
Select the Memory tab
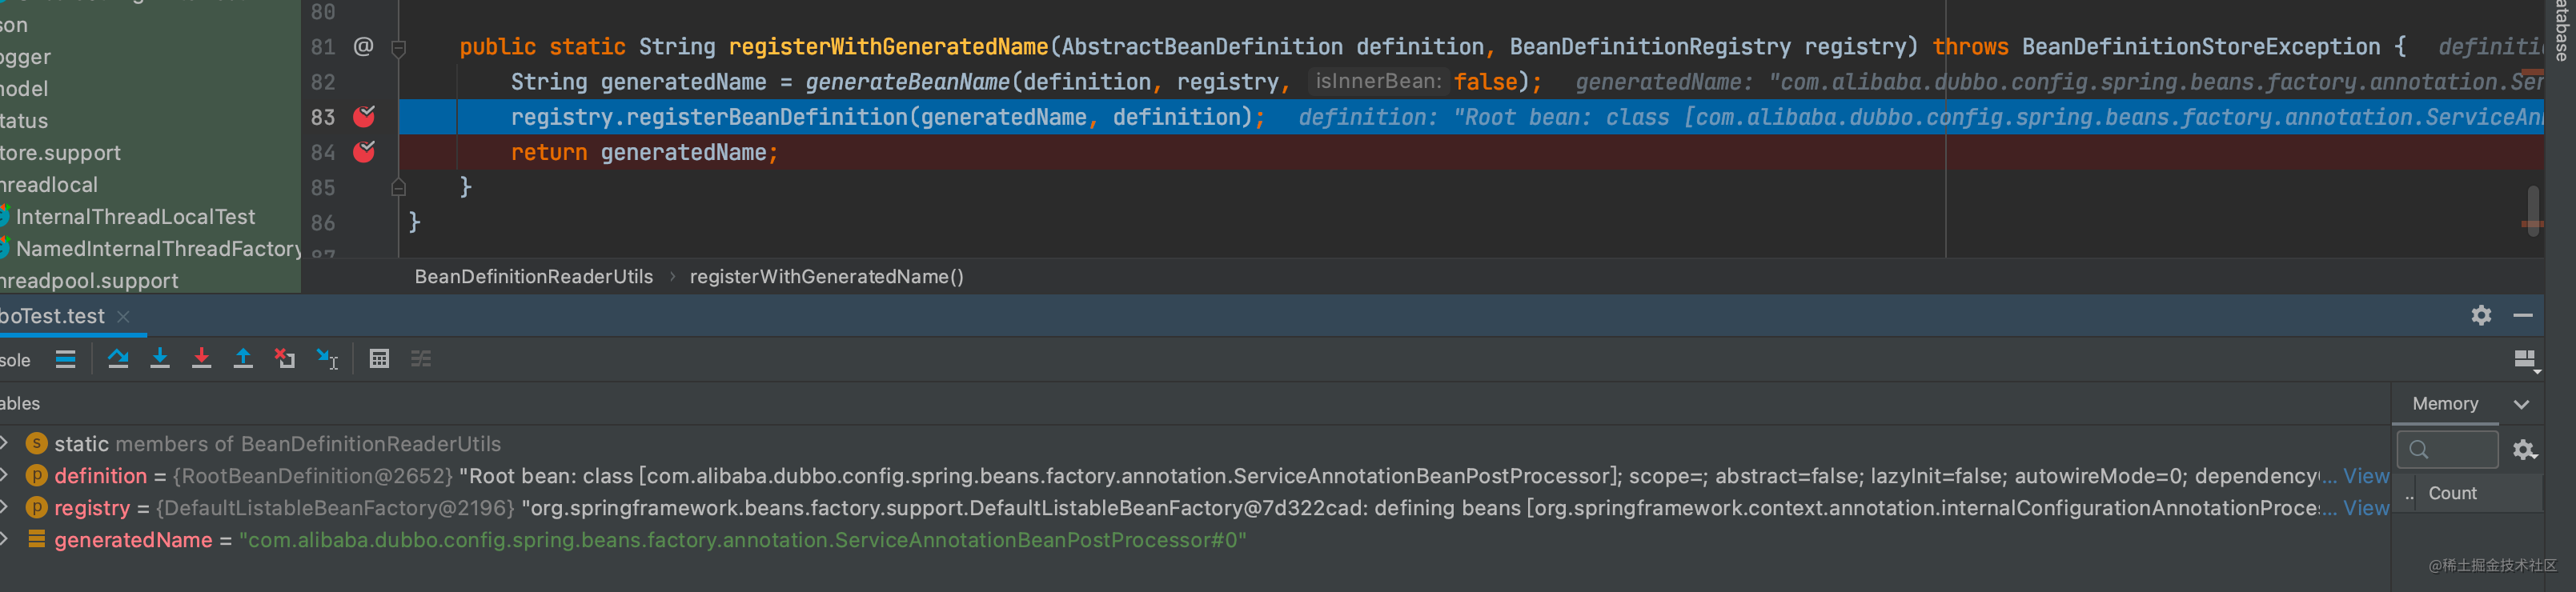[x=2445, y=404]
